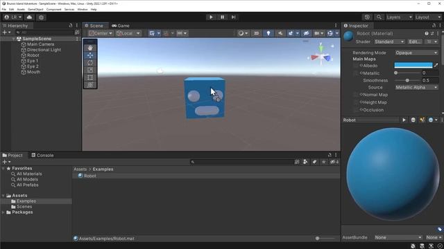This screenshot has width=444, height=249.
Task: Open the Window menu
Action: (83, 9)
